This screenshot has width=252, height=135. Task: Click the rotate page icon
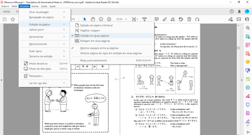point(197,19)
